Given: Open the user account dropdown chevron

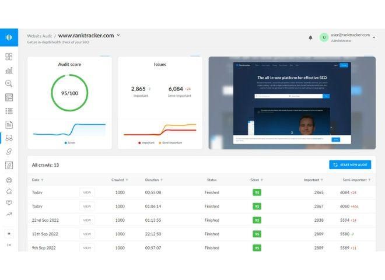Looking at the screenshot, I should tap(374, 37).
